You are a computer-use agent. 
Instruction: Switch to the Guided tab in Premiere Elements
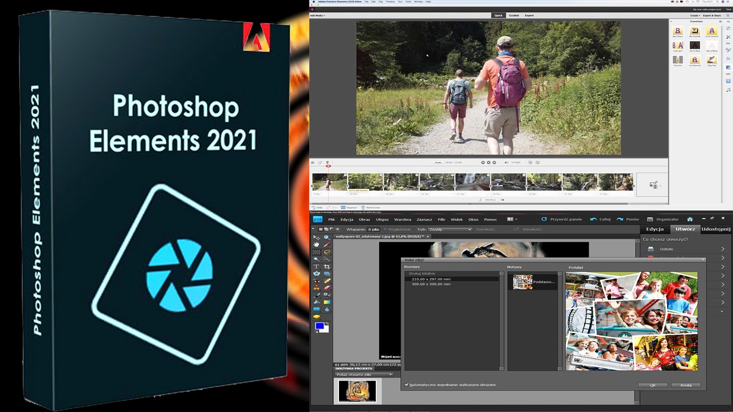point(514,15)
